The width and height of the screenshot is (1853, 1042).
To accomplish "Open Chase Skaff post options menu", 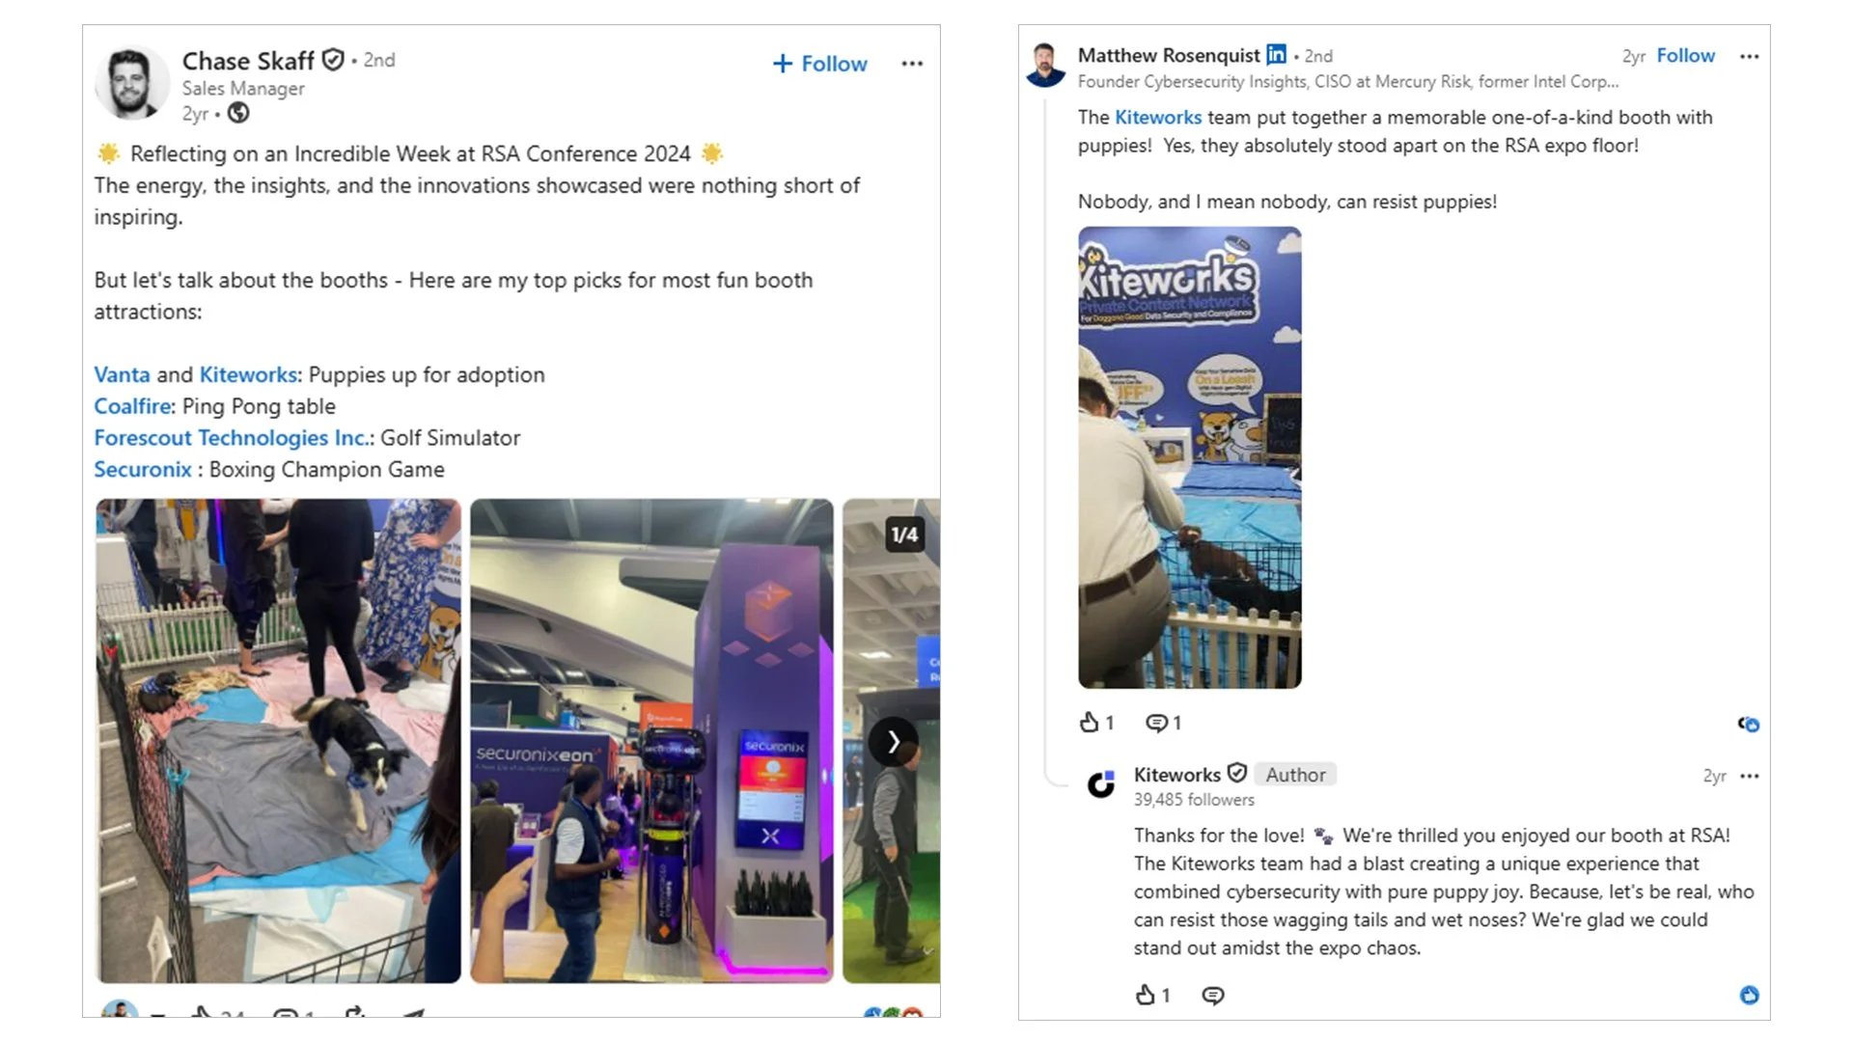I will pos(912,64).
